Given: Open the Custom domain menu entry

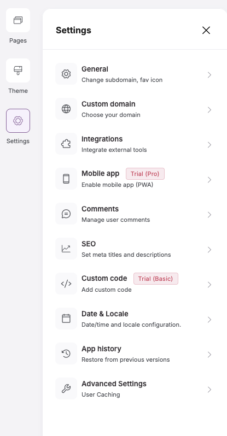Looking at the screenshot, I should 135,109.
